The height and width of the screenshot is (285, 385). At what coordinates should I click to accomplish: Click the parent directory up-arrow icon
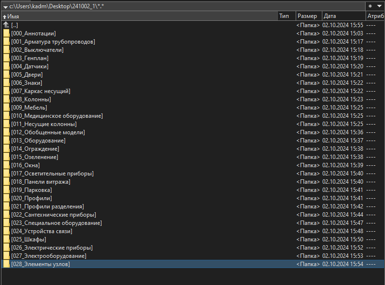tap(6, 25)
